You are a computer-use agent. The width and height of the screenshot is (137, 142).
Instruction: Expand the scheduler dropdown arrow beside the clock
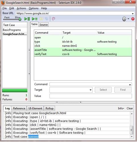pyautogui.click(x=128, y=19)
